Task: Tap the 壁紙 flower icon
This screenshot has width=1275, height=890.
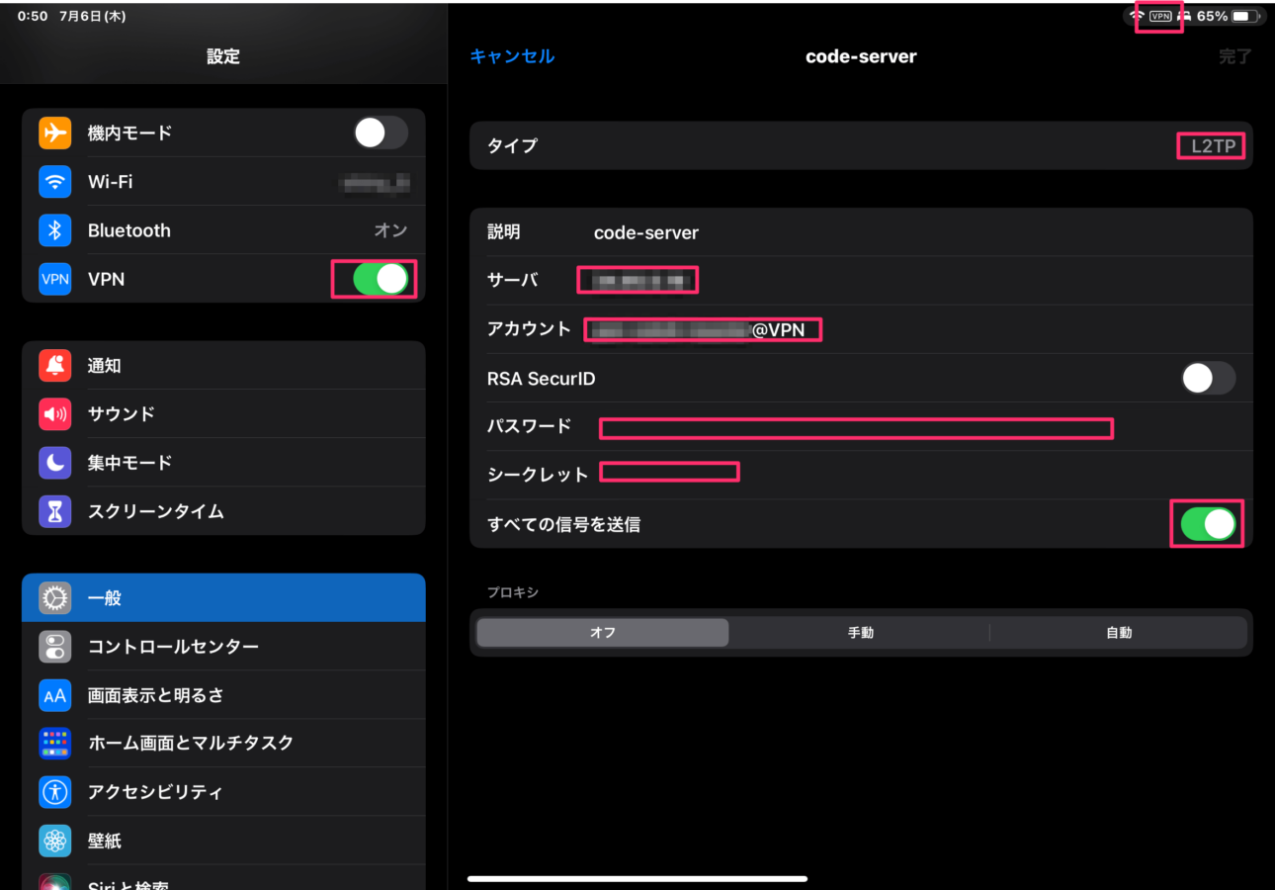Action: (55, 841)
